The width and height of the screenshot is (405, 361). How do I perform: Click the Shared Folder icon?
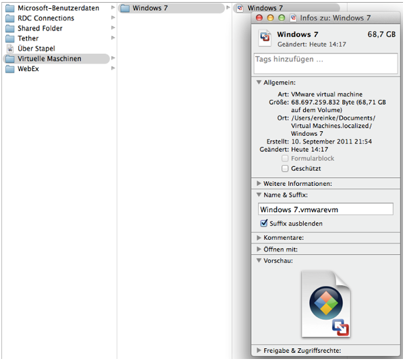click(9, 28)
